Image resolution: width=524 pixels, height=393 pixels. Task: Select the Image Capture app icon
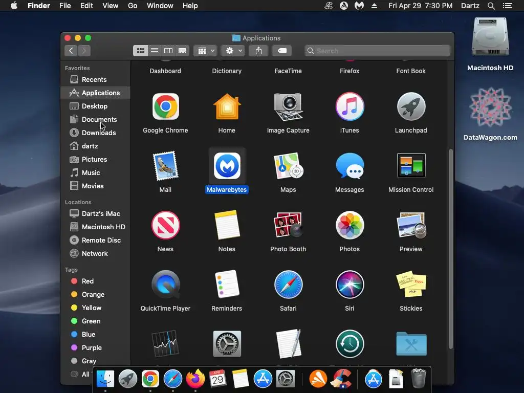288,107
